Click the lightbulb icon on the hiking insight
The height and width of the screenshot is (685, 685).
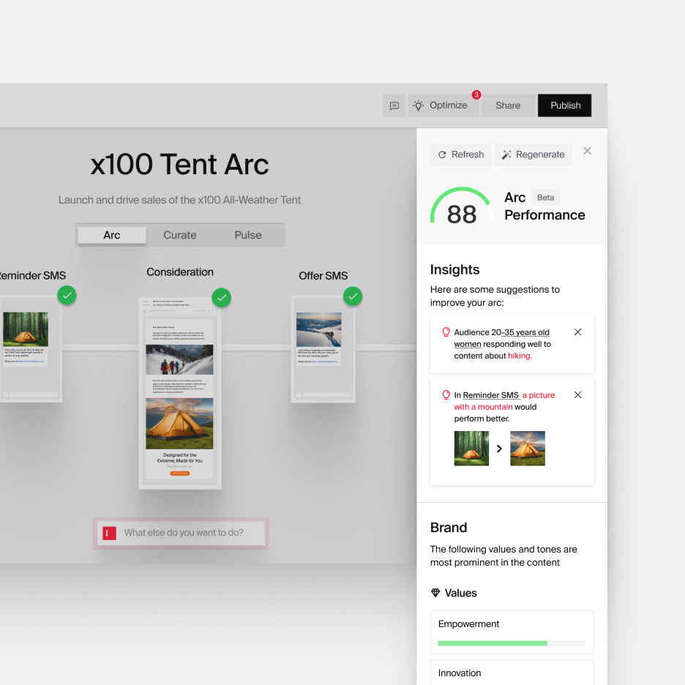446,332
